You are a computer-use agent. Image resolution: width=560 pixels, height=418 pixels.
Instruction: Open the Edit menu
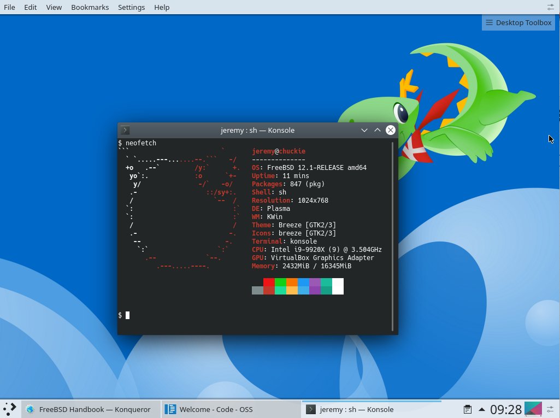tap(31, 7)
